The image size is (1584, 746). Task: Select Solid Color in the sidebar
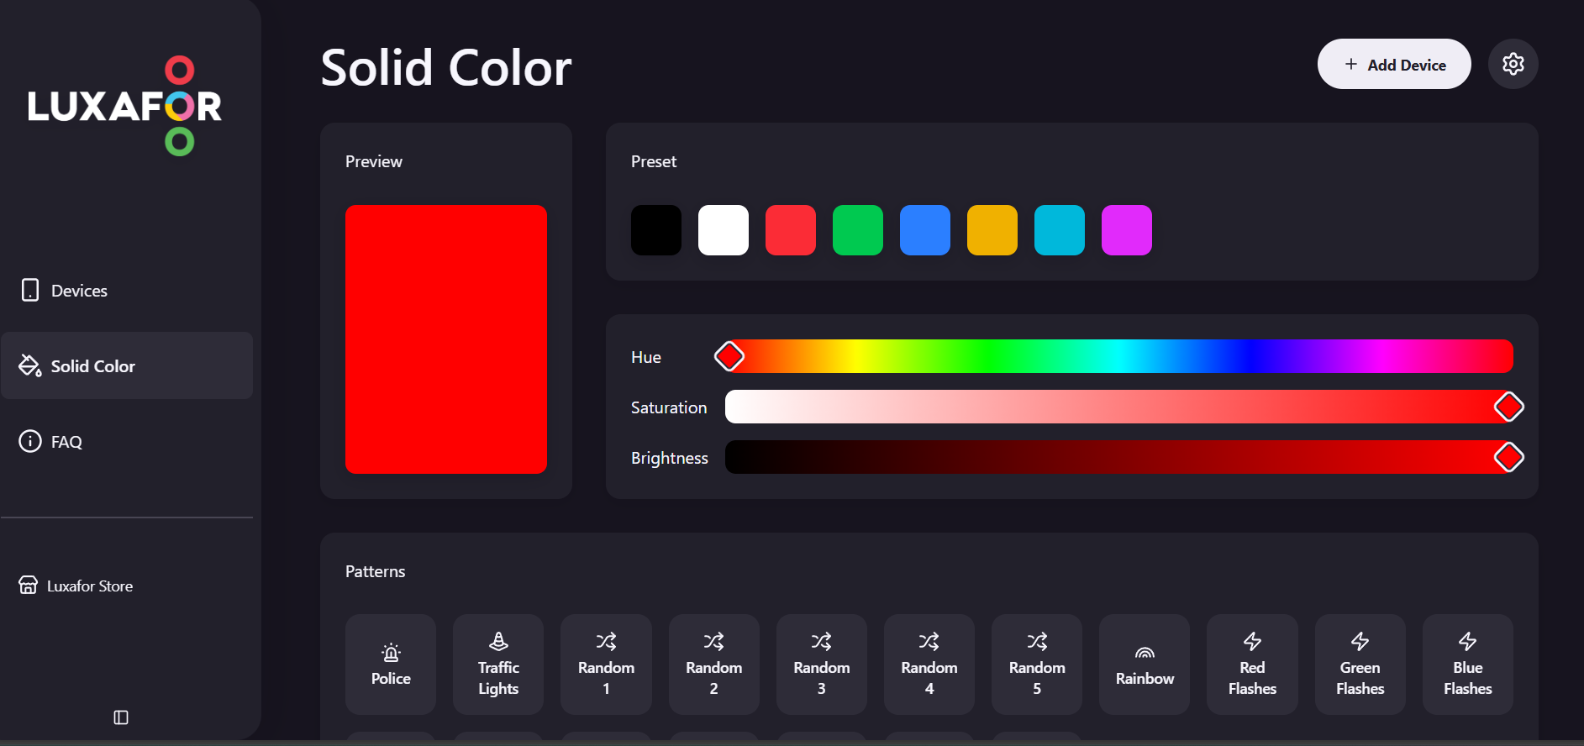pos(92,366)
